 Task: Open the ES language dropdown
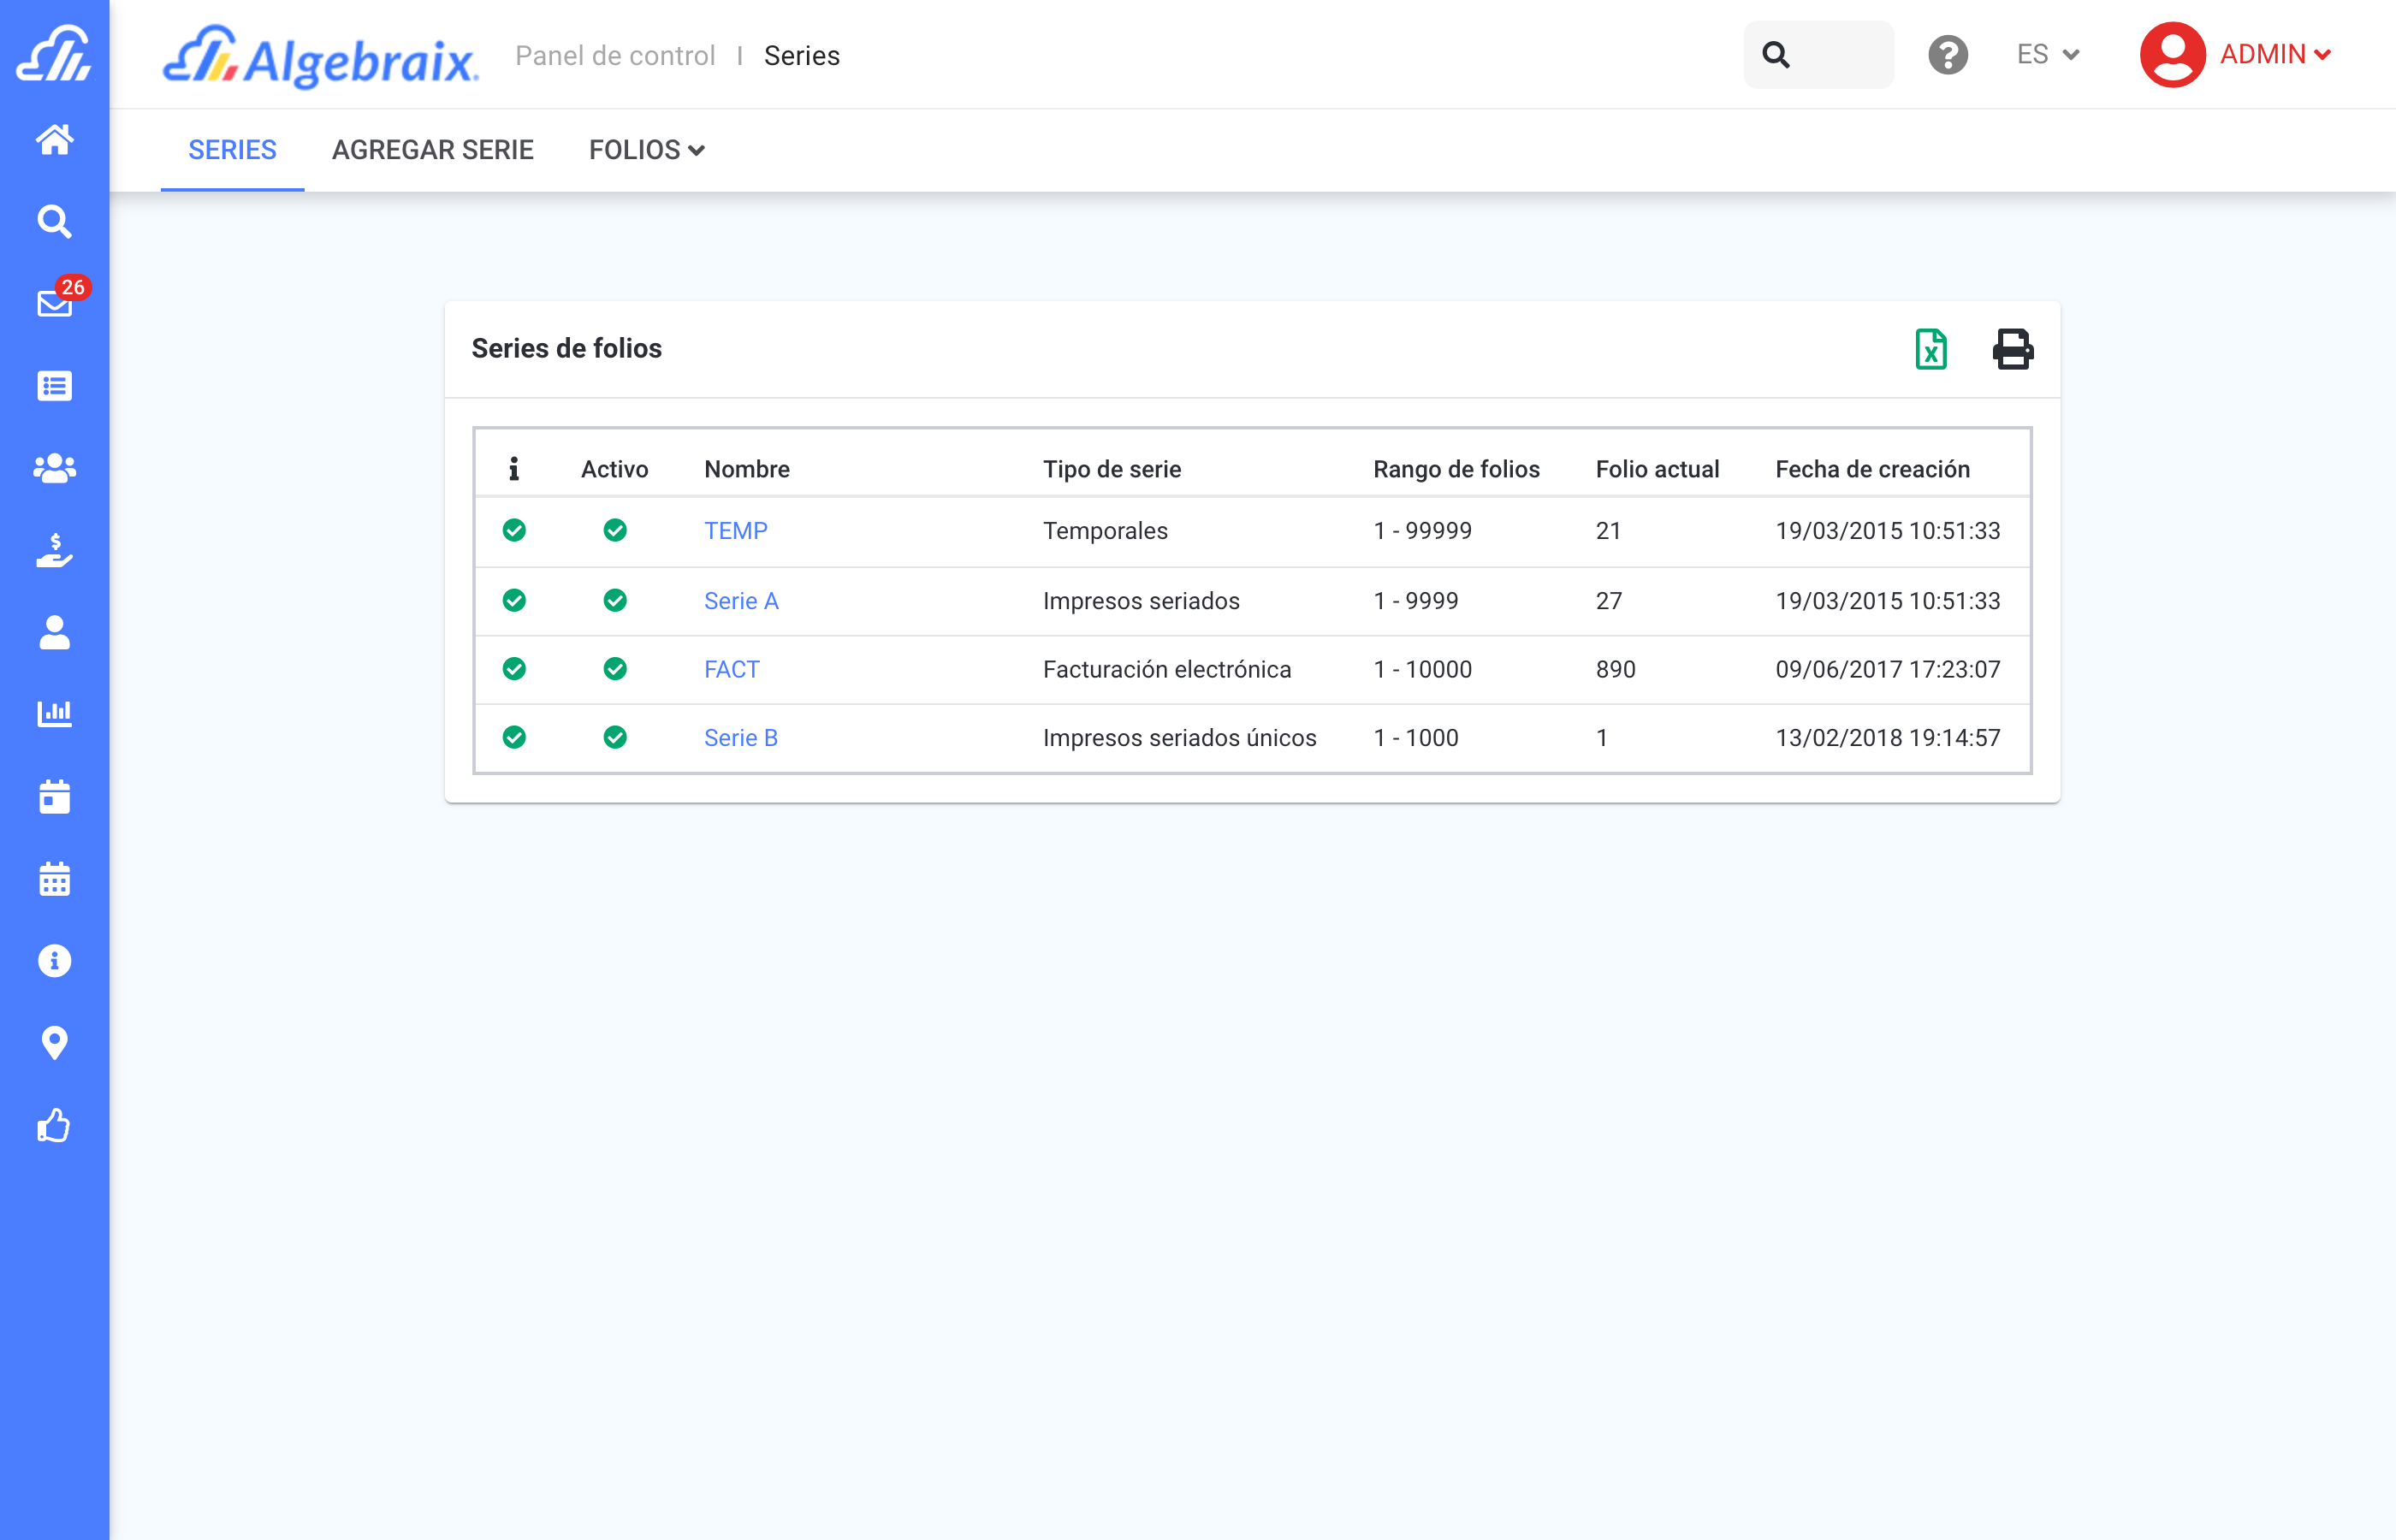(2047, 55)
